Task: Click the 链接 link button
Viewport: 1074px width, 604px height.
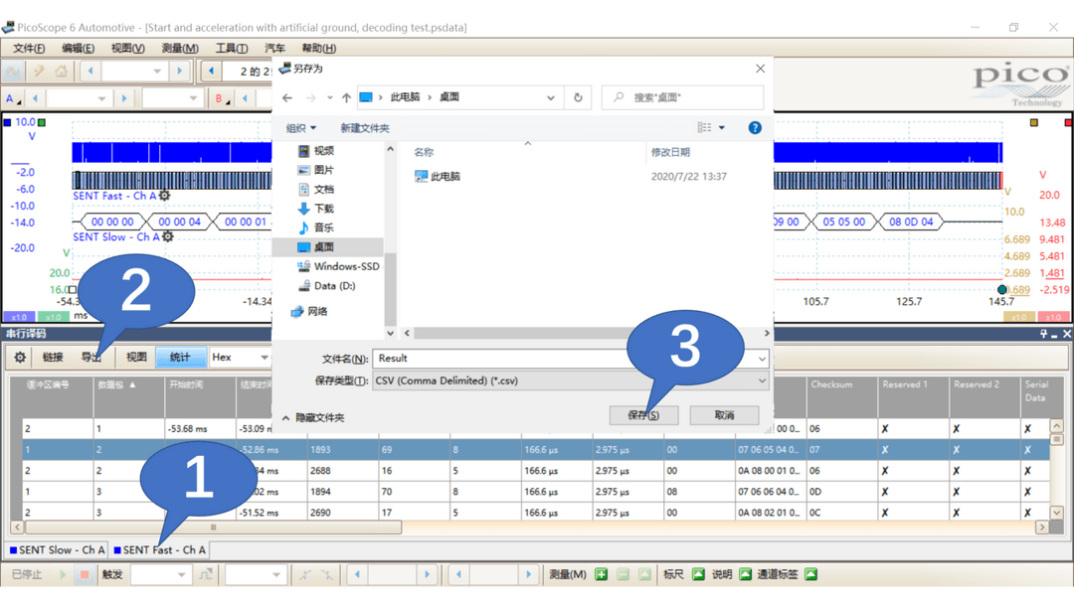Action: click(x=53, y=357)
